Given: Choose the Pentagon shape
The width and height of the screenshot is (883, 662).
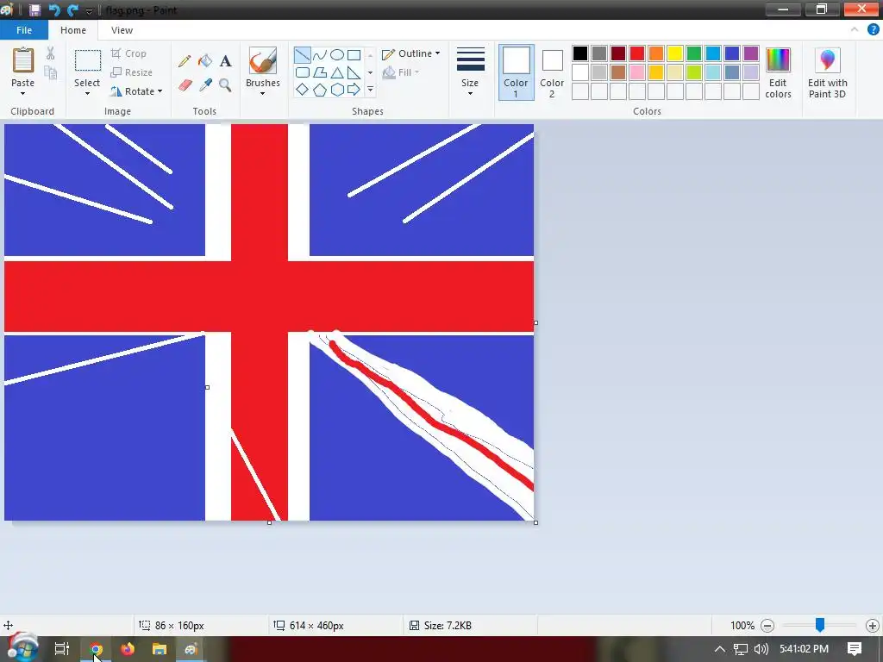Looking at the screenshot, I should (x=319, y=90).
